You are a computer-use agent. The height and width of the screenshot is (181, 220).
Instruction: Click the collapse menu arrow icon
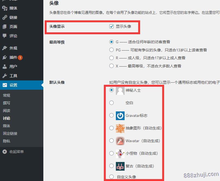click(x=5, y=152)
